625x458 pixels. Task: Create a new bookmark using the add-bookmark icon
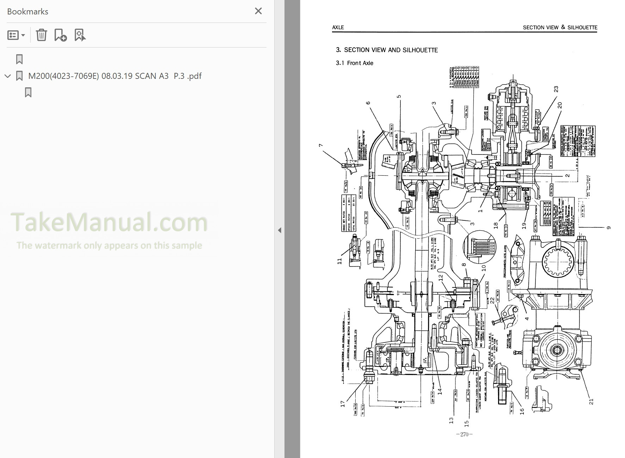(x=60, y=35)
